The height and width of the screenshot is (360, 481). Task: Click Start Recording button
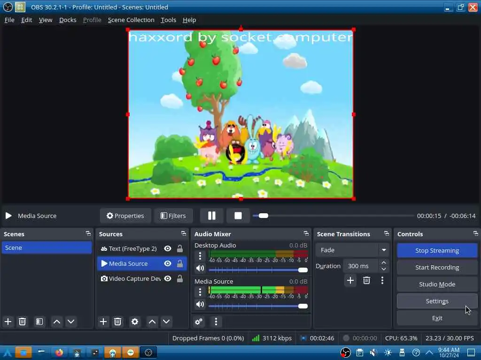click(x=437, y=267)
